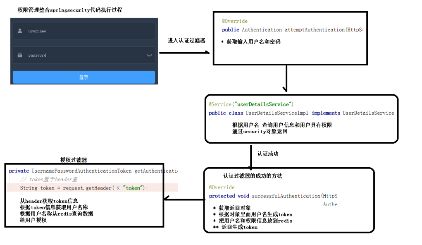Image resolution: width=422 pixels, height=245 pixels.
Task: Click the bullet 根据对象里面用户名生成token
Action: (255, 214)
